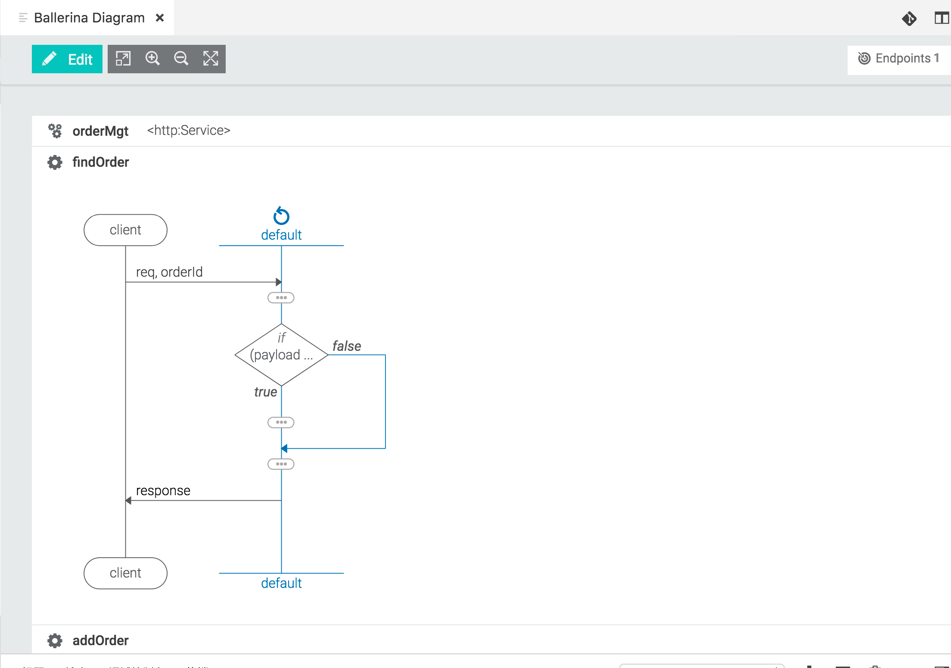Image resolution: width=951 pixels, height=668 pixels.
Task: Fit diagram to screen icon
Action: pos(211,59)
